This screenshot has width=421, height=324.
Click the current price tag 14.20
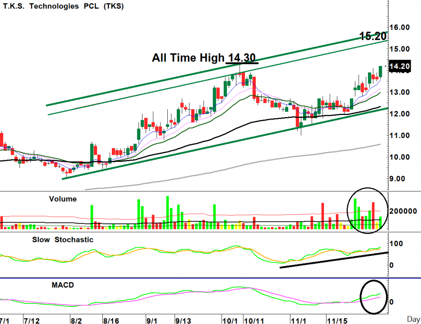coord(400,66)
